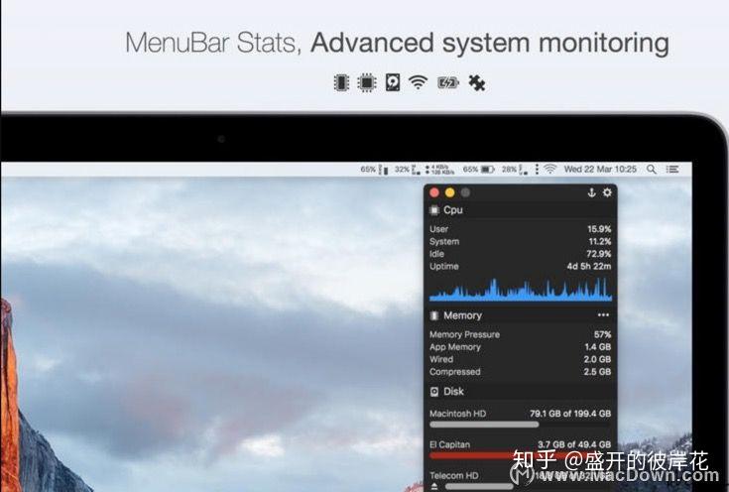This screenshot has height=492, width=729.
Task: Click the 3.7 GB of 49.4 GB value
Action: click(x=574, y=445)
